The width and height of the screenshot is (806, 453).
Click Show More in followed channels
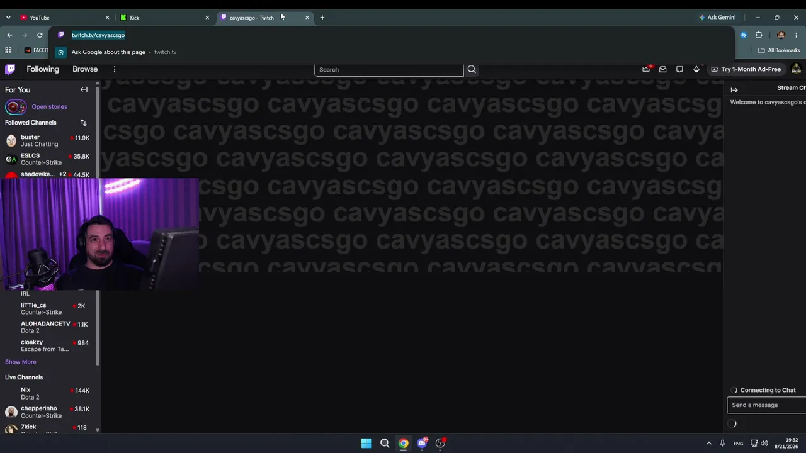[21, 362]
